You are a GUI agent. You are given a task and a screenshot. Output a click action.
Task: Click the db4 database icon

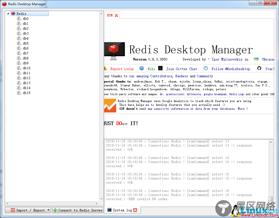(19, 38)
